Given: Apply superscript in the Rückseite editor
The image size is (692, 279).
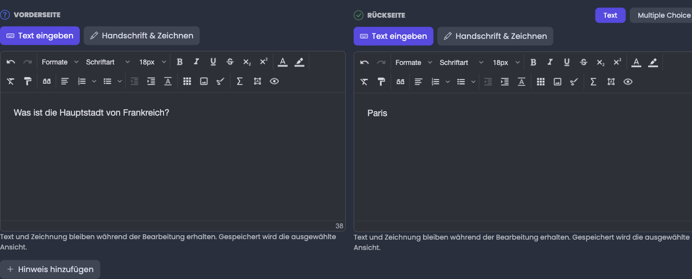Looking at the screenshot, I should [617, 62].
